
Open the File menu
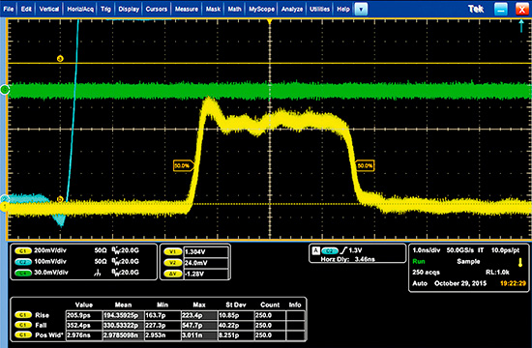pos(8,9)
